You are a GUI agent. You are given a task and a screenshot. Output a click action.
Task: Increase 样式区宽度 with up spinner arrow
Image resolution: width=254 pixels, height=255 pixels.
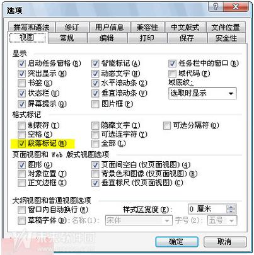(x=231, y=207)
